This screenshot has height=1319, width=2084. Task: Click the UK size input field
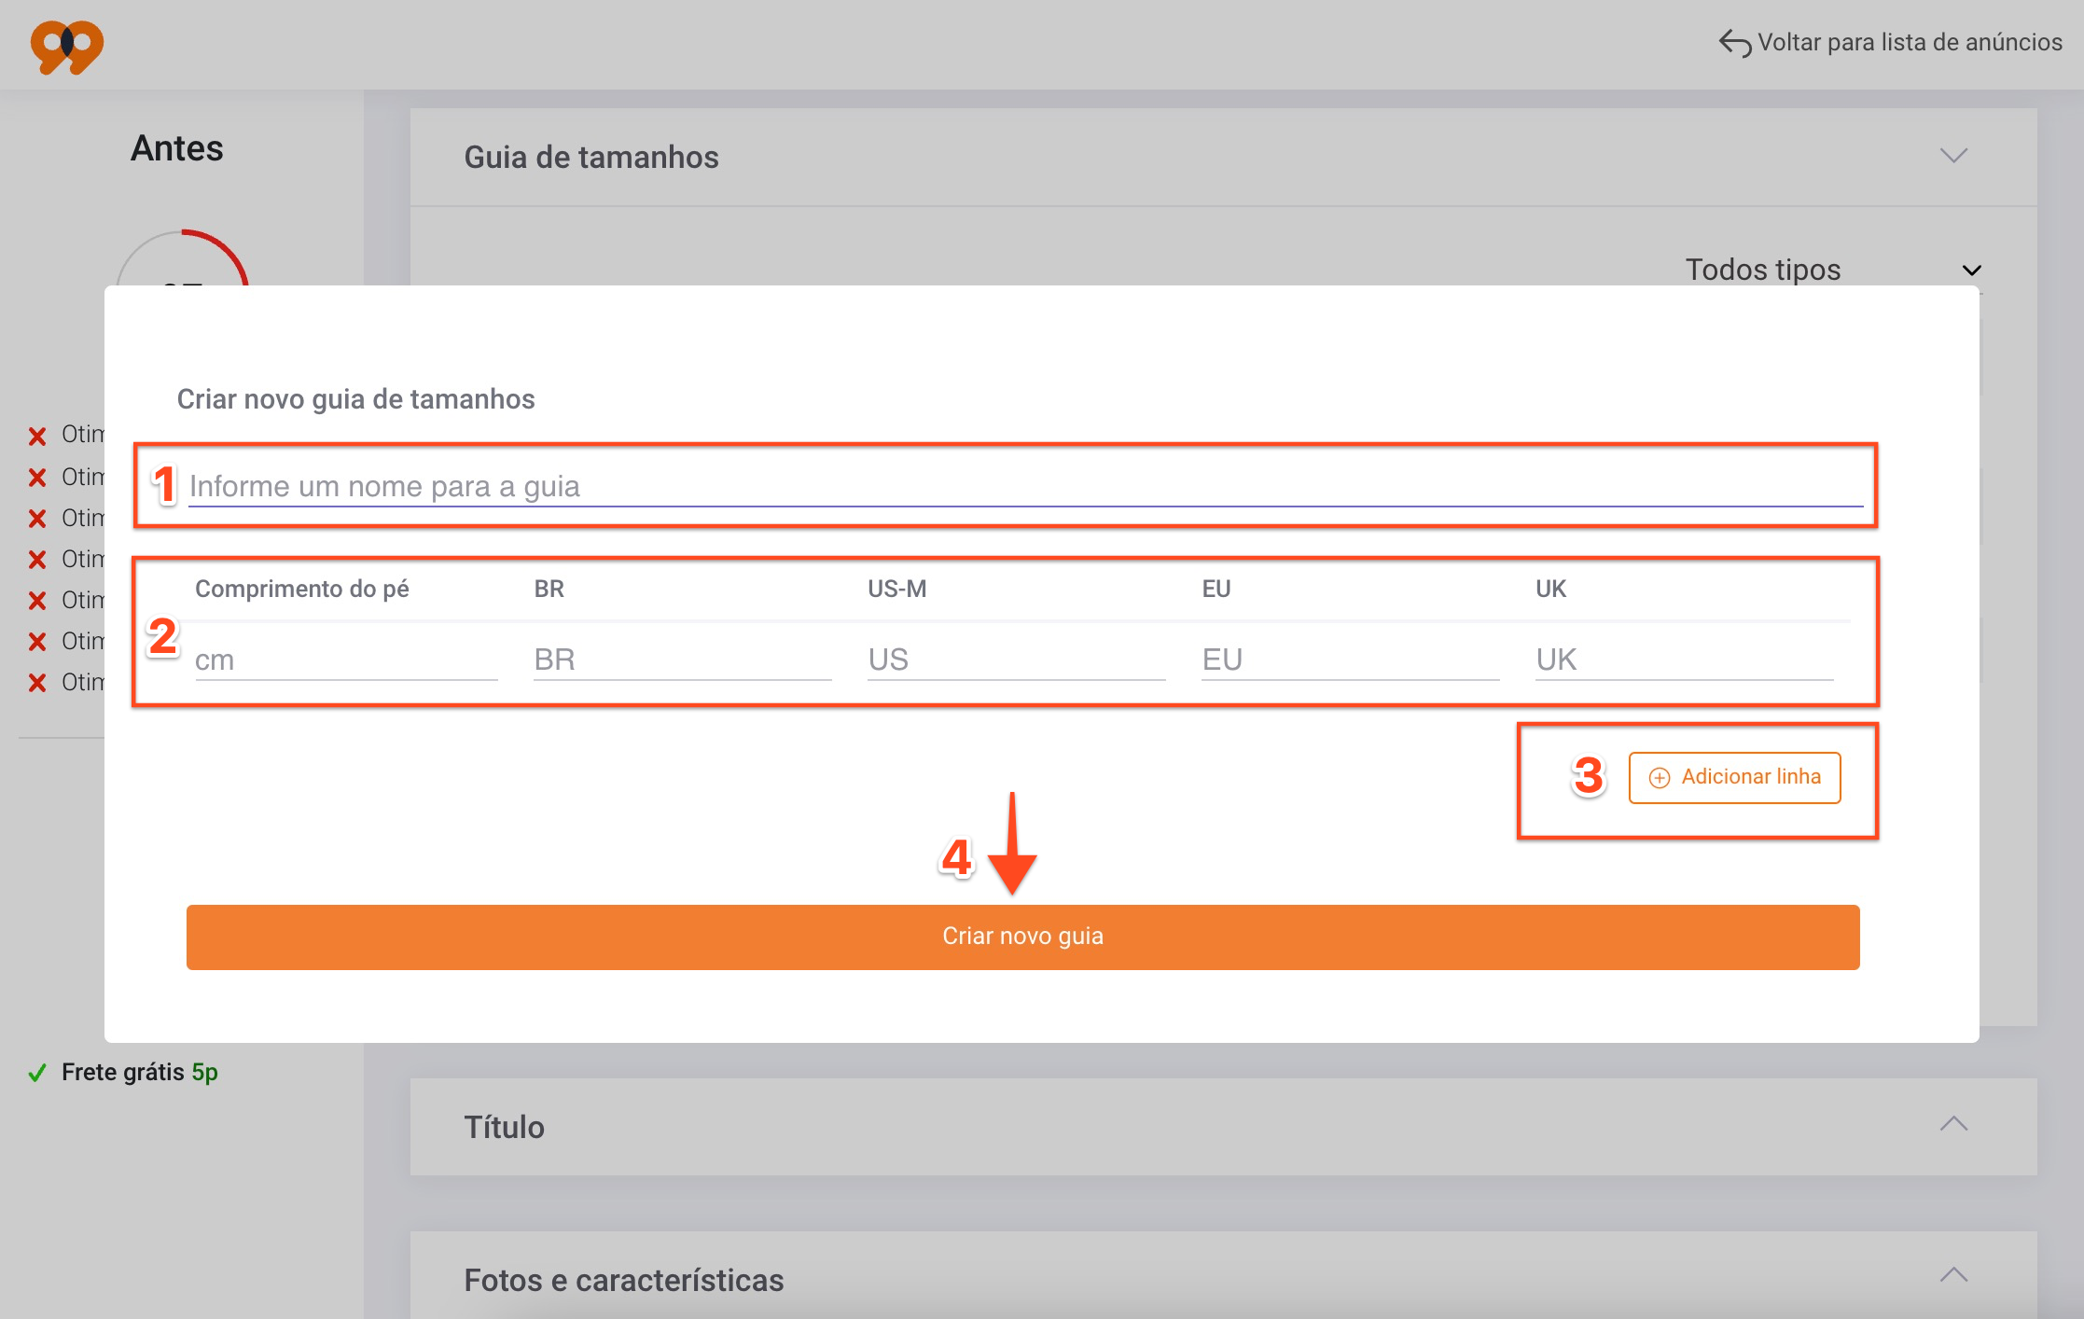(1683, 660)
